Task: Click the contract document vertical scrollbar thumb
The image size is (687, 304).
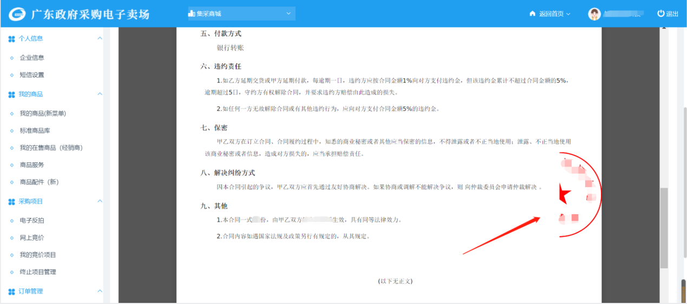Action: [x=664, y=228]
